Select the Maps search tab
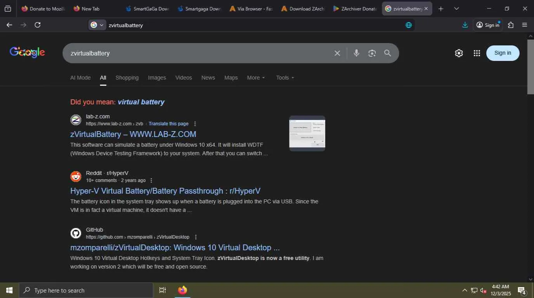The width and height of the screenshot is (534, 298). pyautogui.click(x=231, y=78)
